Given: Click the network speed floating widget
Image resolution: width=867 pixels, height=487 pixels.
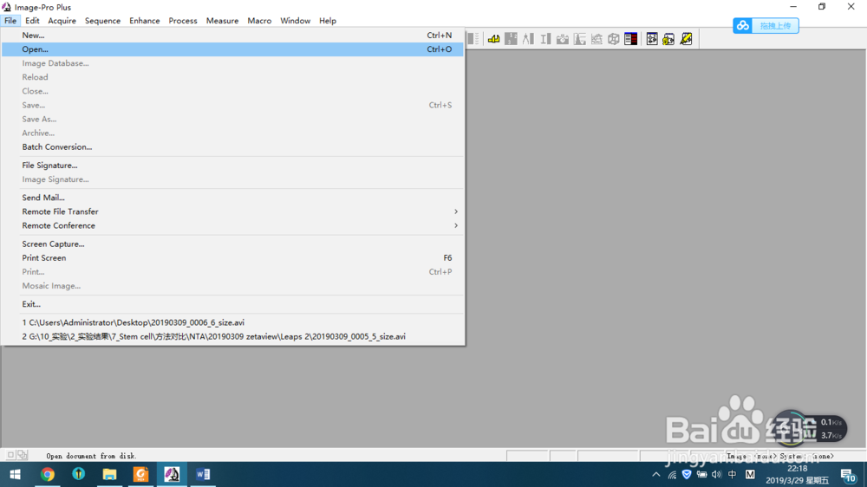Looking at the screenshot, I should click(x=811, y=428).
